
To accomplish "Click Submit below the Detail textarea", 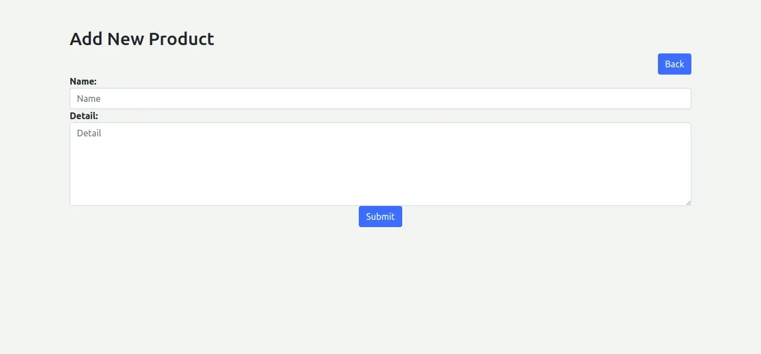I will click(380, 217).
